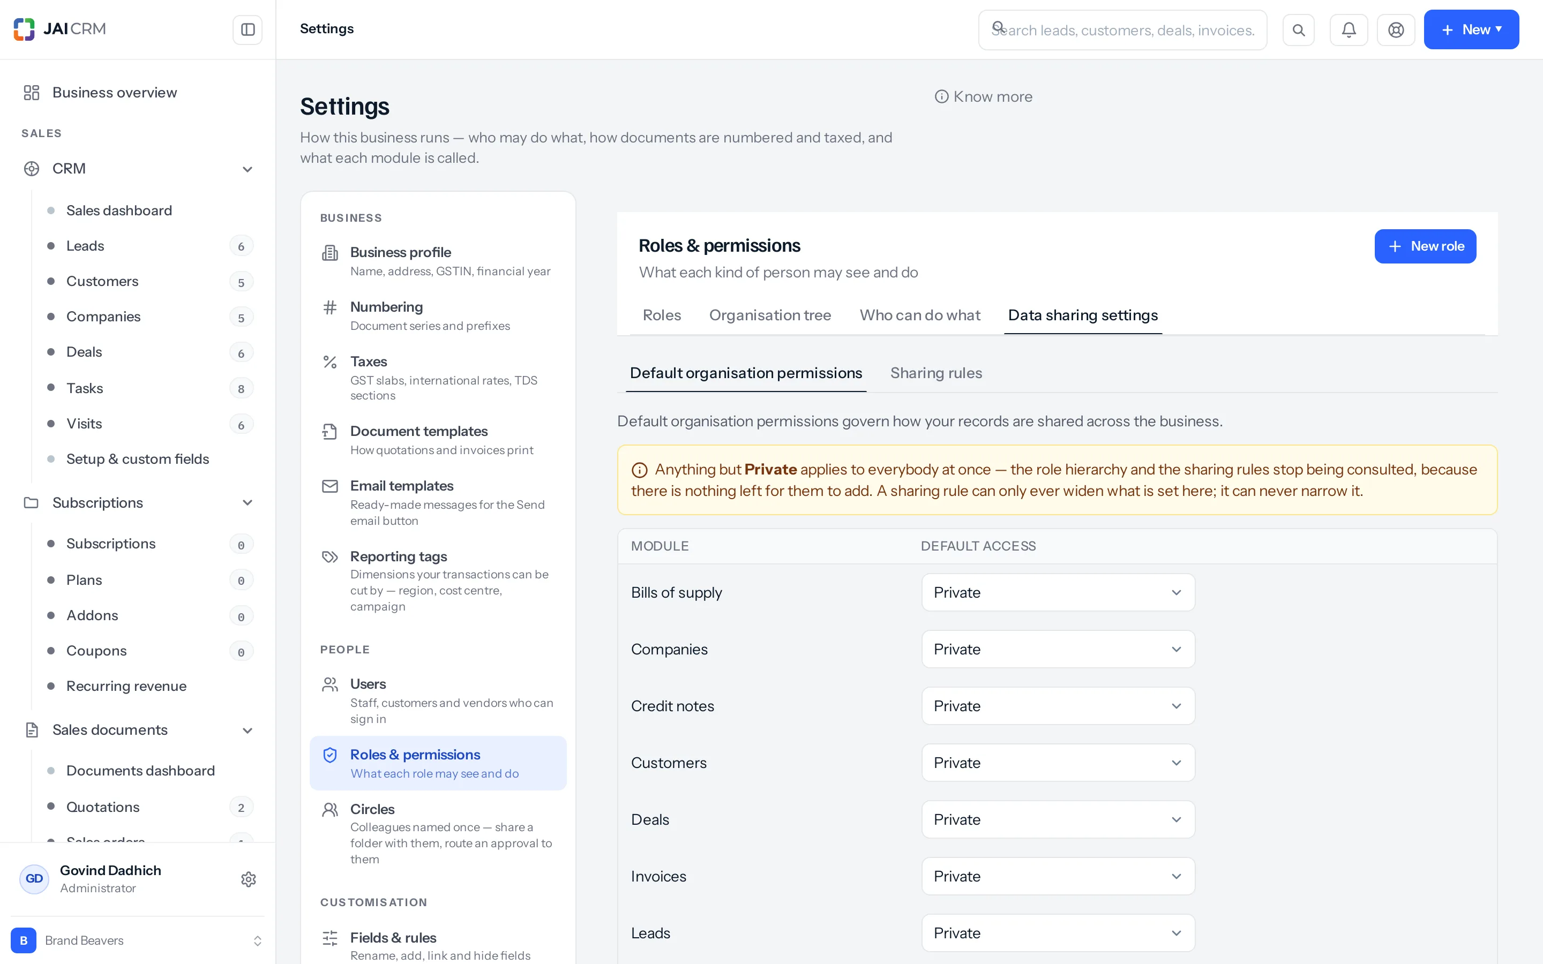Collapse the sidebar panel icon

click(248, 29)
